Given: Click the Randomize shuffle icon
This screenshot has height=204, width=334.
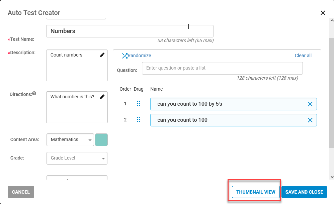Looking at the screenshot, I should pyautogui.click(x=124, y=56).
